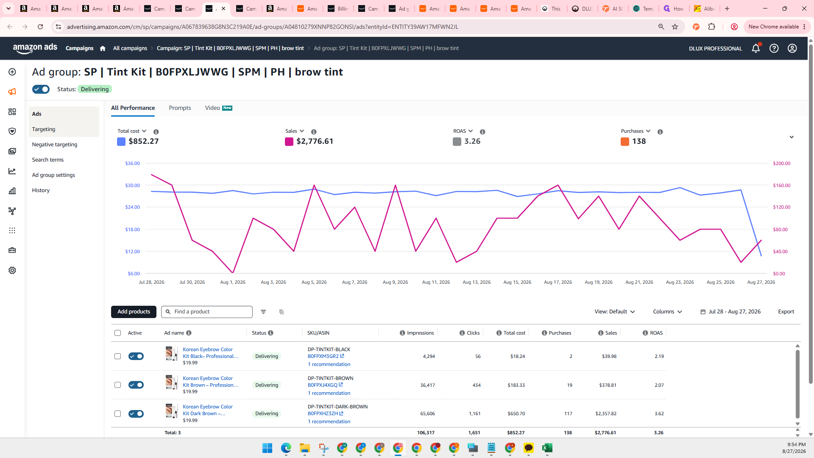
Task: Open the account profile icon in header
Action: coord(792,48)
